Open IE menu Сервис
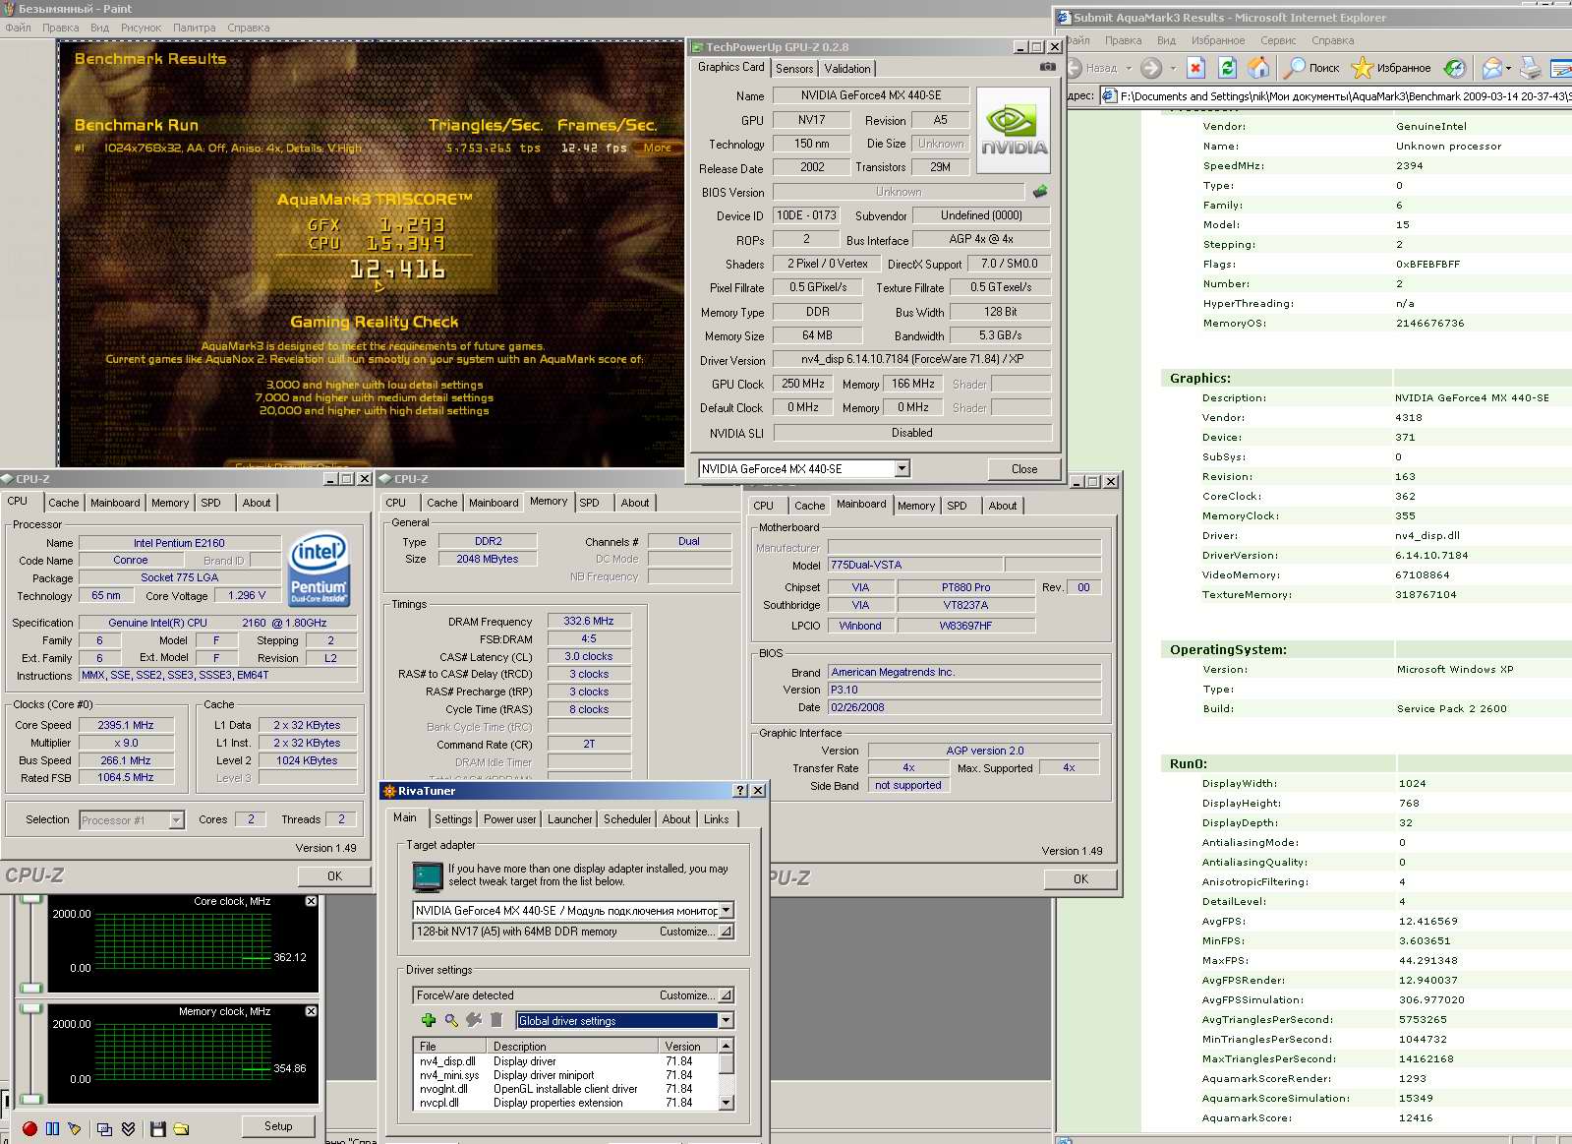 1278,40
